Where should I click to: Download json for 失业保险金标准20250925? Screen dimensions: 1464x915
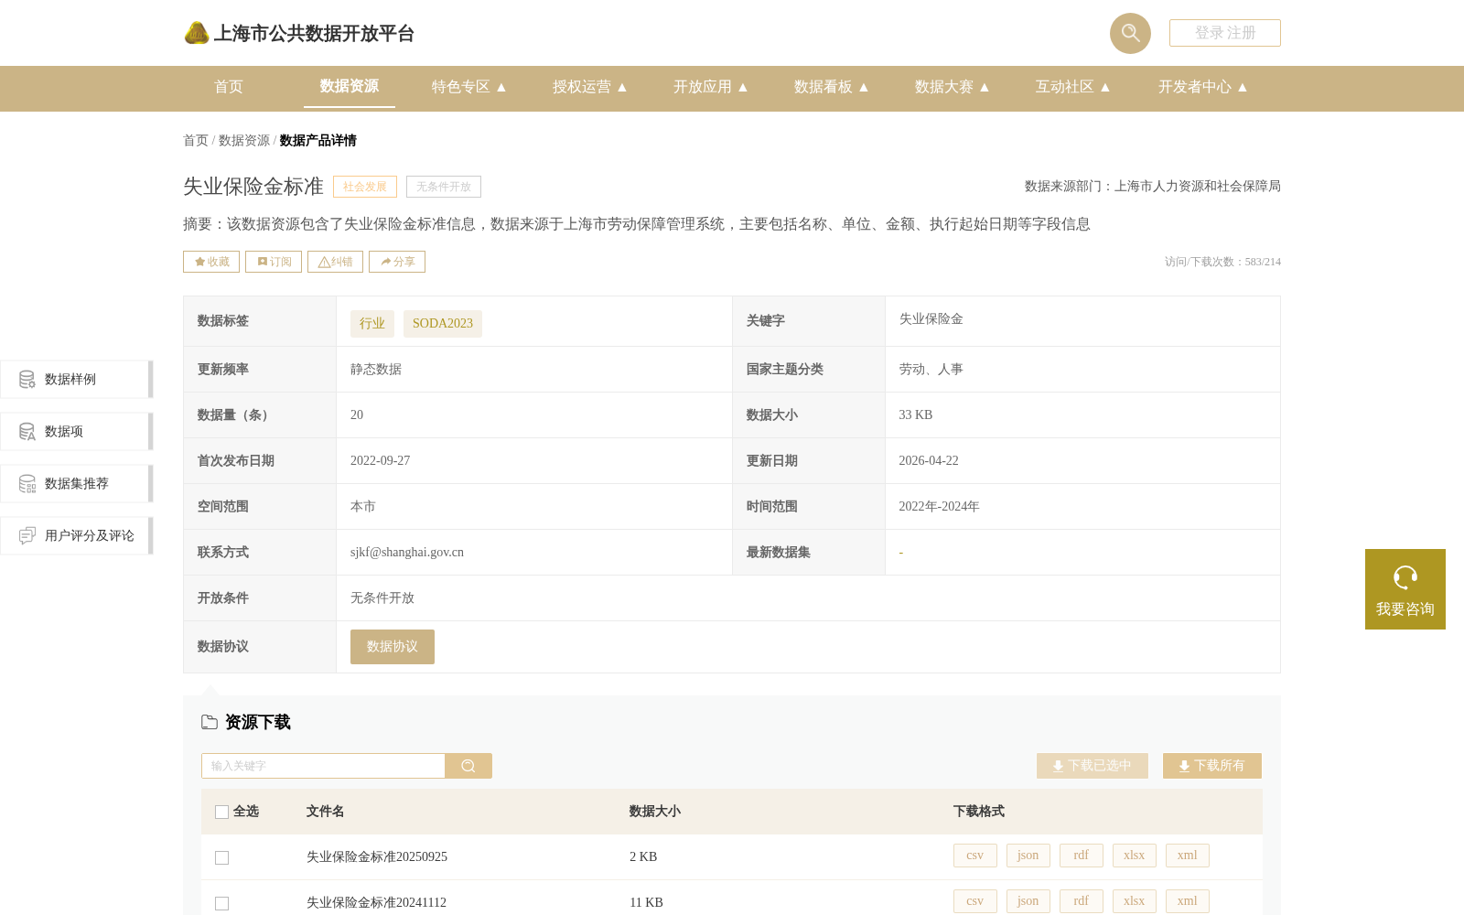[x=1028, y=856]
